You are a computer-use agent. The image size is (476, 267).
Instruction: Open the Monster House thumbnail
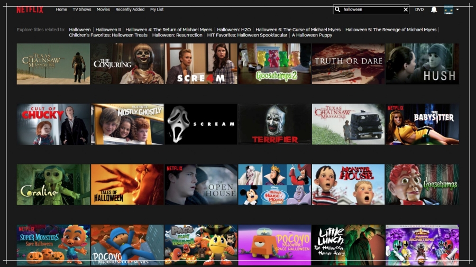click(x=348, y=185)
